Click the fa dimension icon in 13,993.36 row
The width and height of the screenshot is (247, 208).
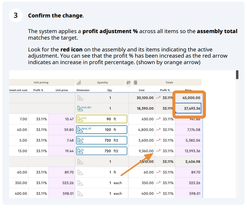click(x=79, y=151)
